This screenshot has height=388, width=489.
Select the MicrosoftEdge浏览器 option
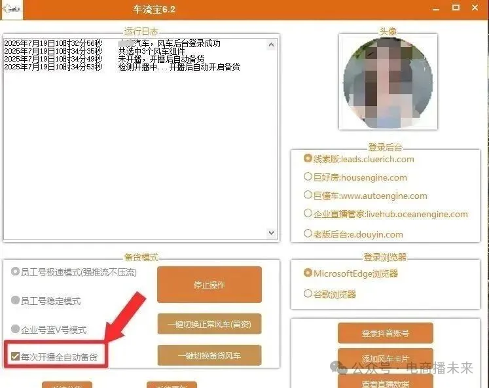pos(308,273)
